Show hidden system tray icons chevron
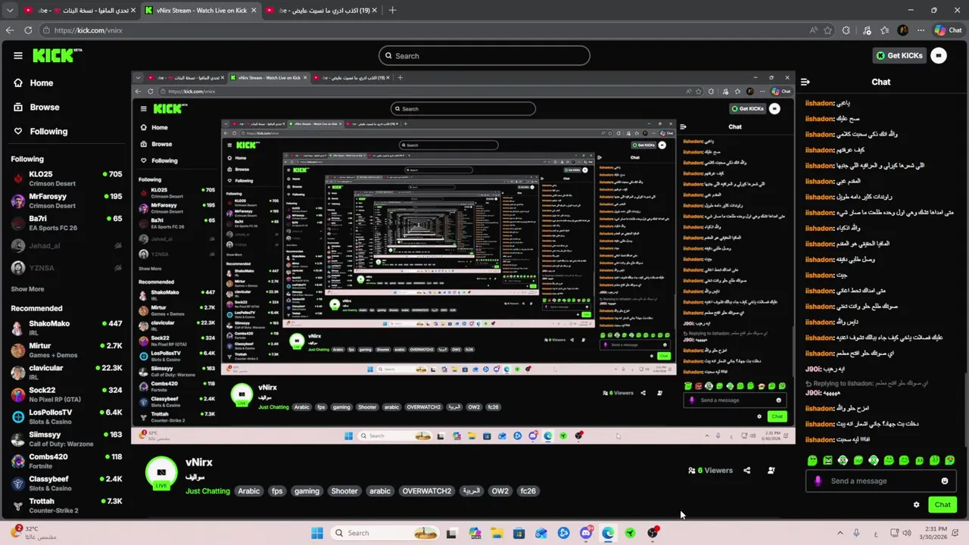 coord(840,533)
